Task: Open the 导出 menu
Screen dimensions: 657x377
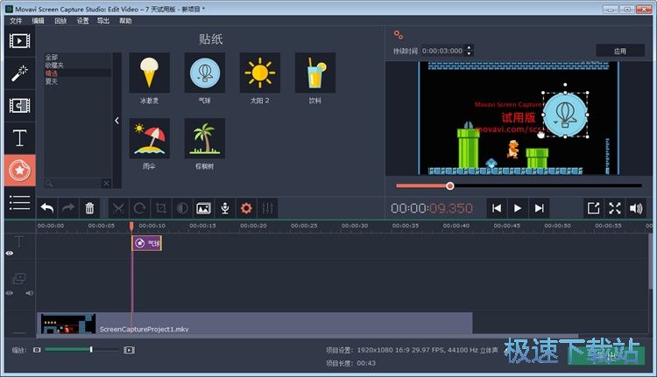Action: (103, 20)
